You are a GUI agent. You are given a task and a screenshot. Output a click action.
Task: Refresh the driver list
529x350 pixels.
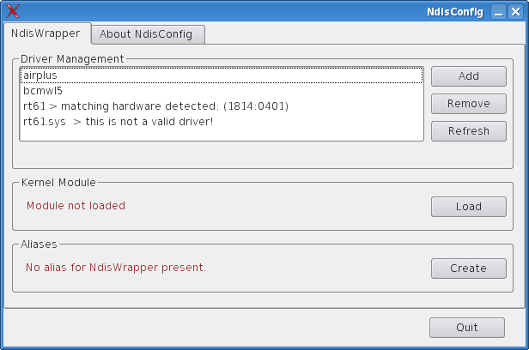coord(469,131)
